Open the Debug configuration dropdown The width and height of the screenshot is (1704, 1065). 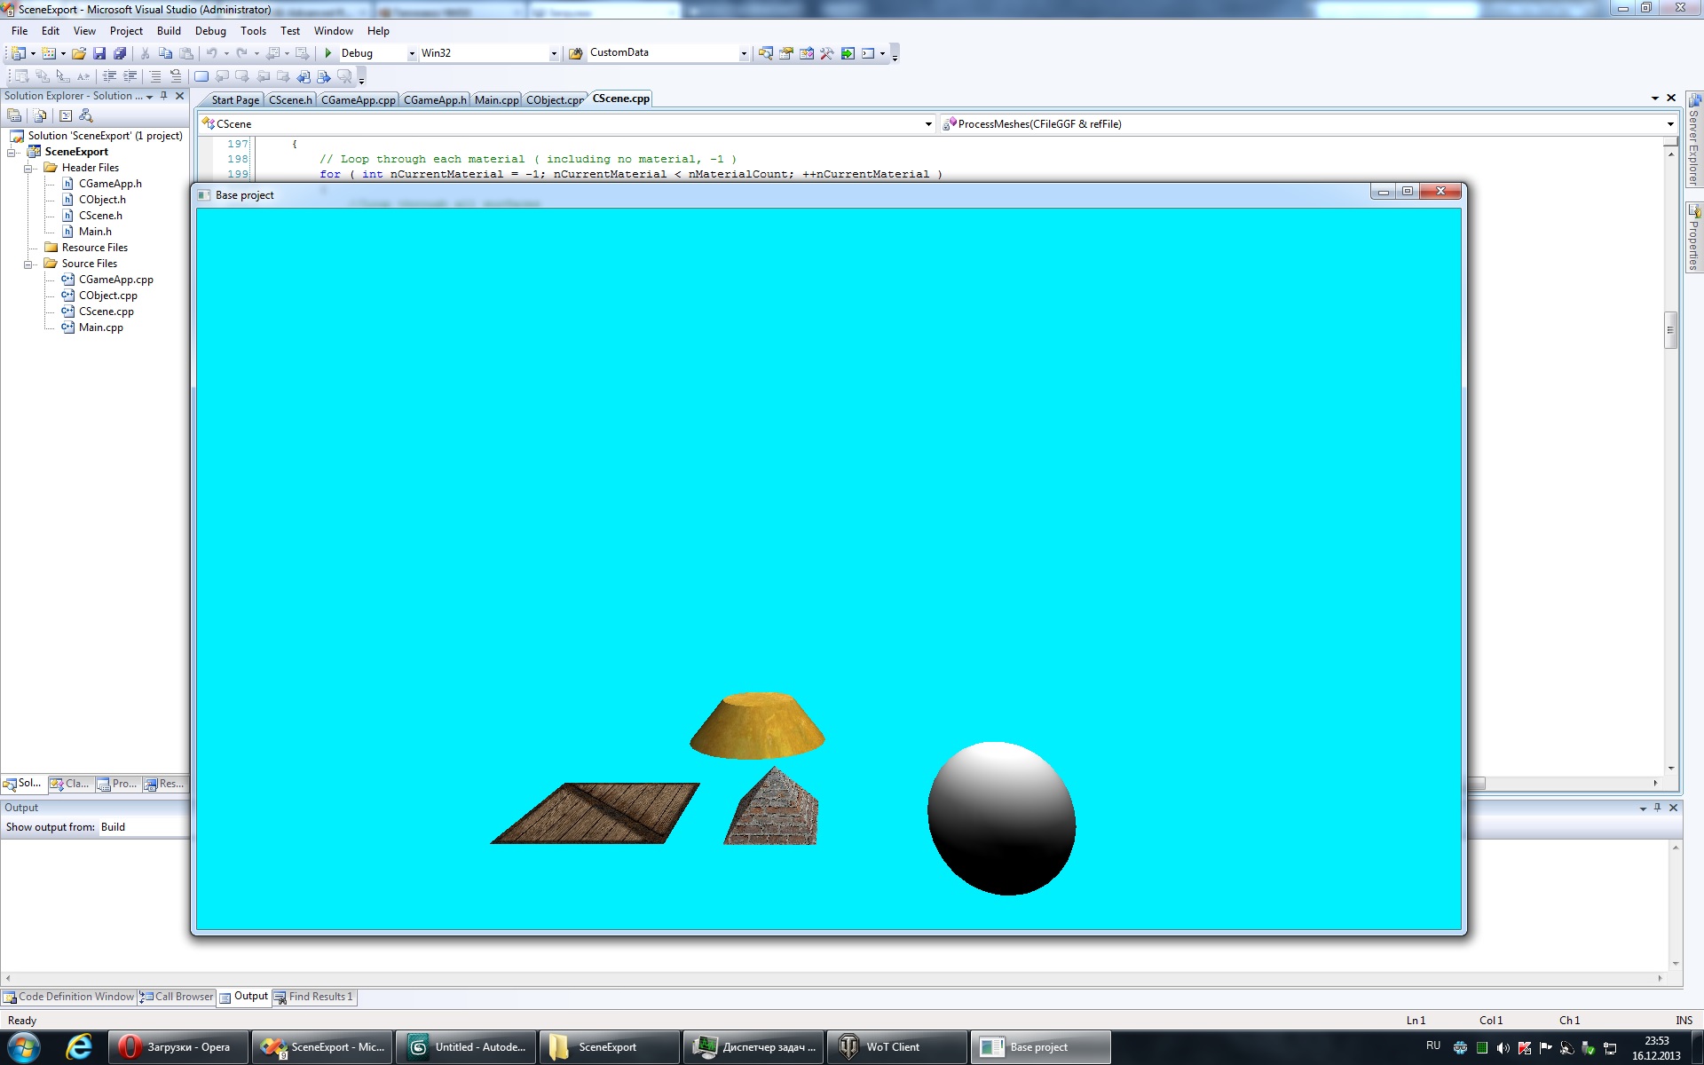pos(412,53)
